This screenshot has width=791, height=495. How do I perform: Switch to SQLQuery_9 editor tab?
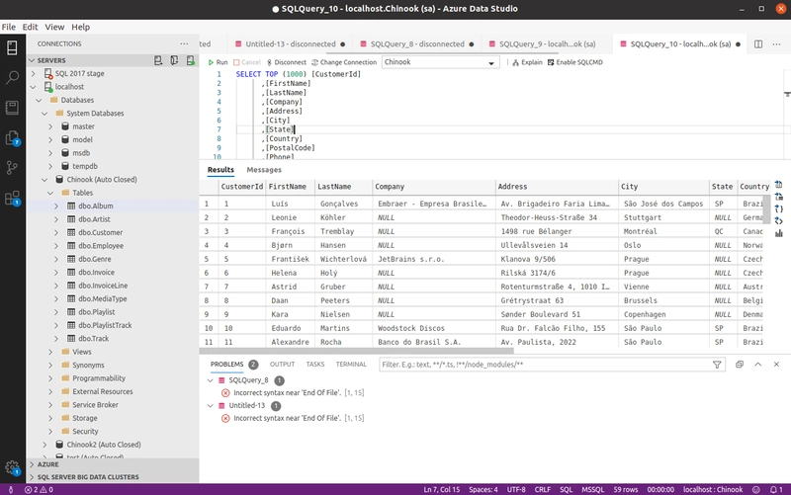click(x=547, y=43)
